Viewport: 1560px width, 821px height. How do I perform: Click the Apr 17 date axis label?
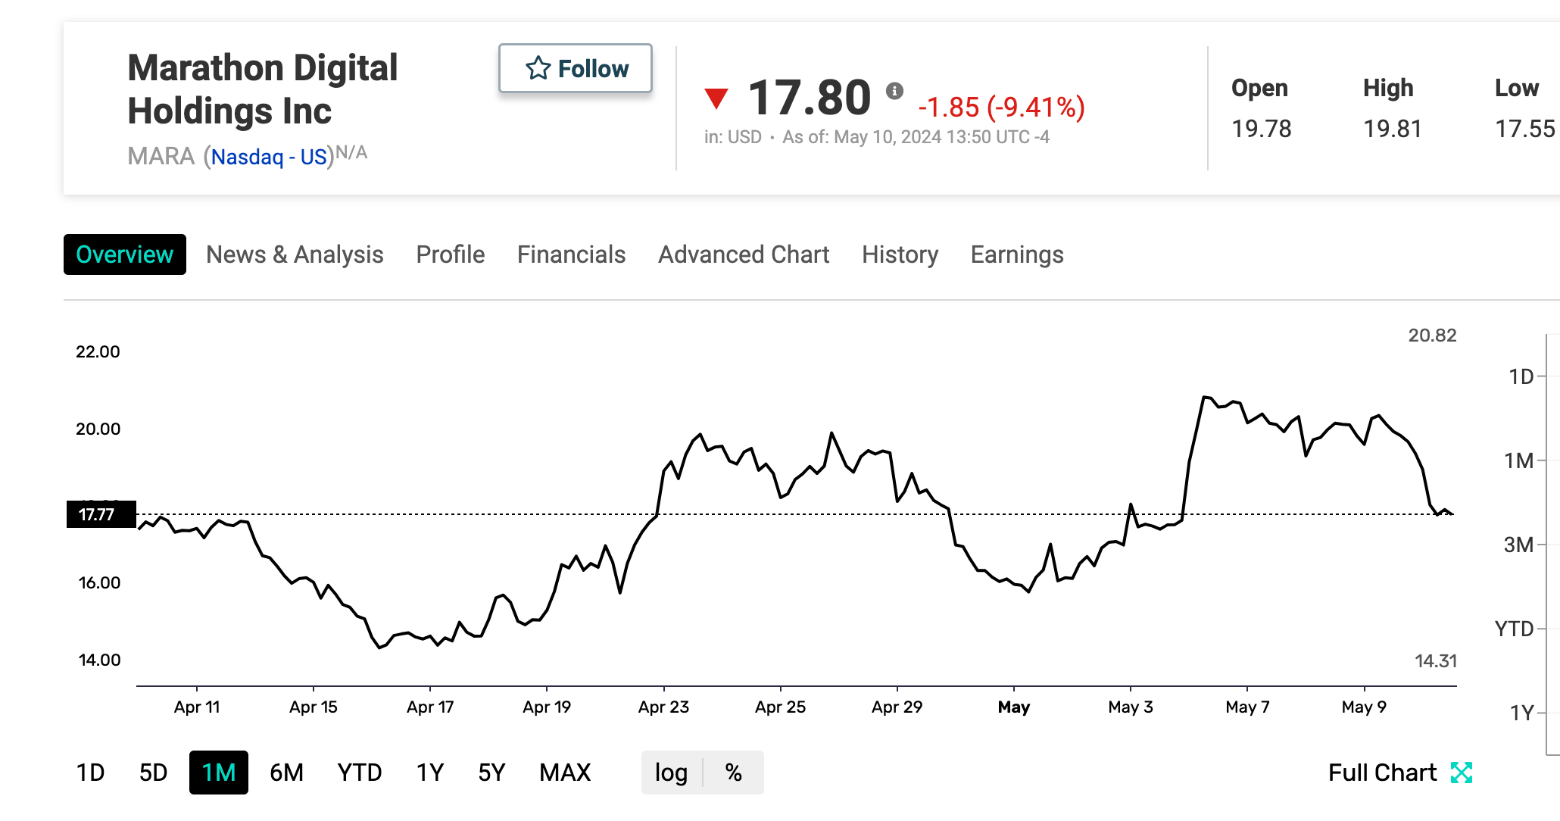tap(430, 707)
